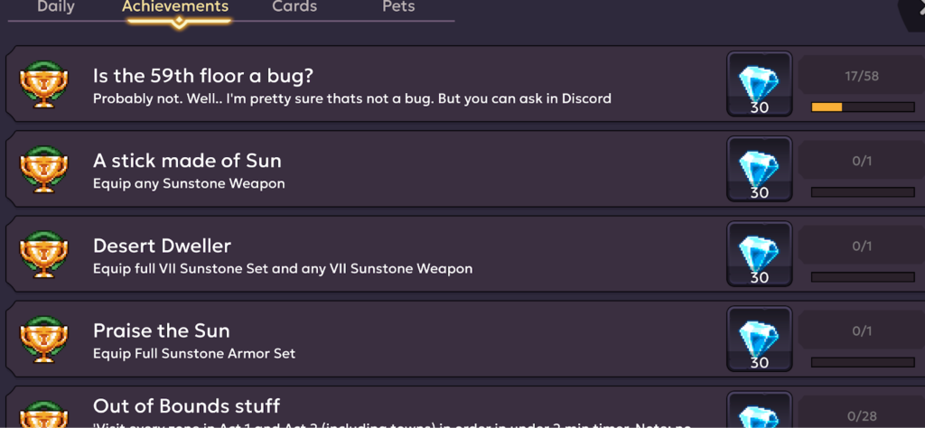The width and height of the screenshot is (925, 428).
Task: Tap the gem reward for 59th floor achievement
Action: [759, 85]
